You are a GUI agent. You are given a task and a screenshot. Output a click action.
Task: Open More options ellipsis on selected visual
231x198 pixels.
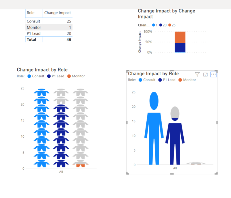[213, 74]
